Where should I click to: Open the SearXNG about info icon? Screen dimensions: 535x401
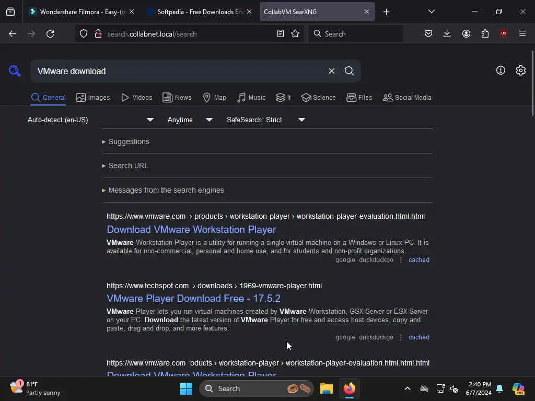tap(501, 70)
